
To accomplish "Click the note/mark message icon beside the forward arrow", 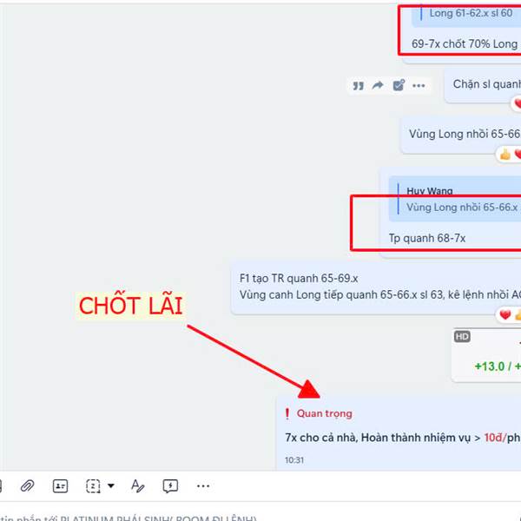I will click(x=399, y=85).
